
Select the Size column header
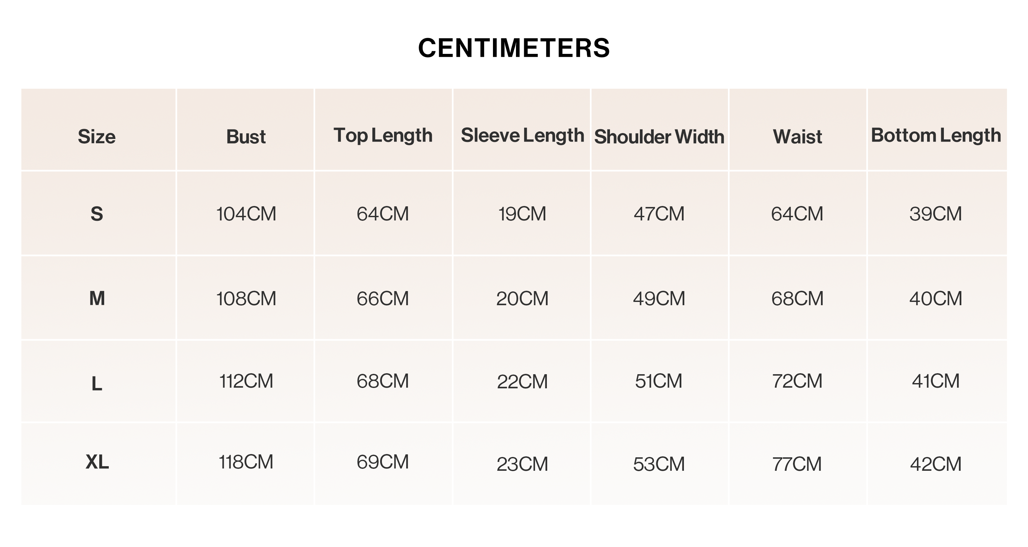[x=97, y=137]
